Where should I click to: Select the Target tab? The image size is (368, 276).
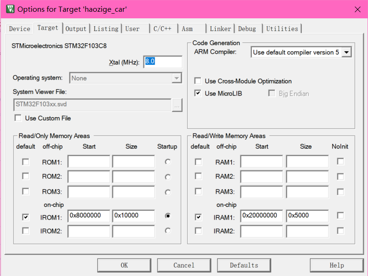point(48,28)
